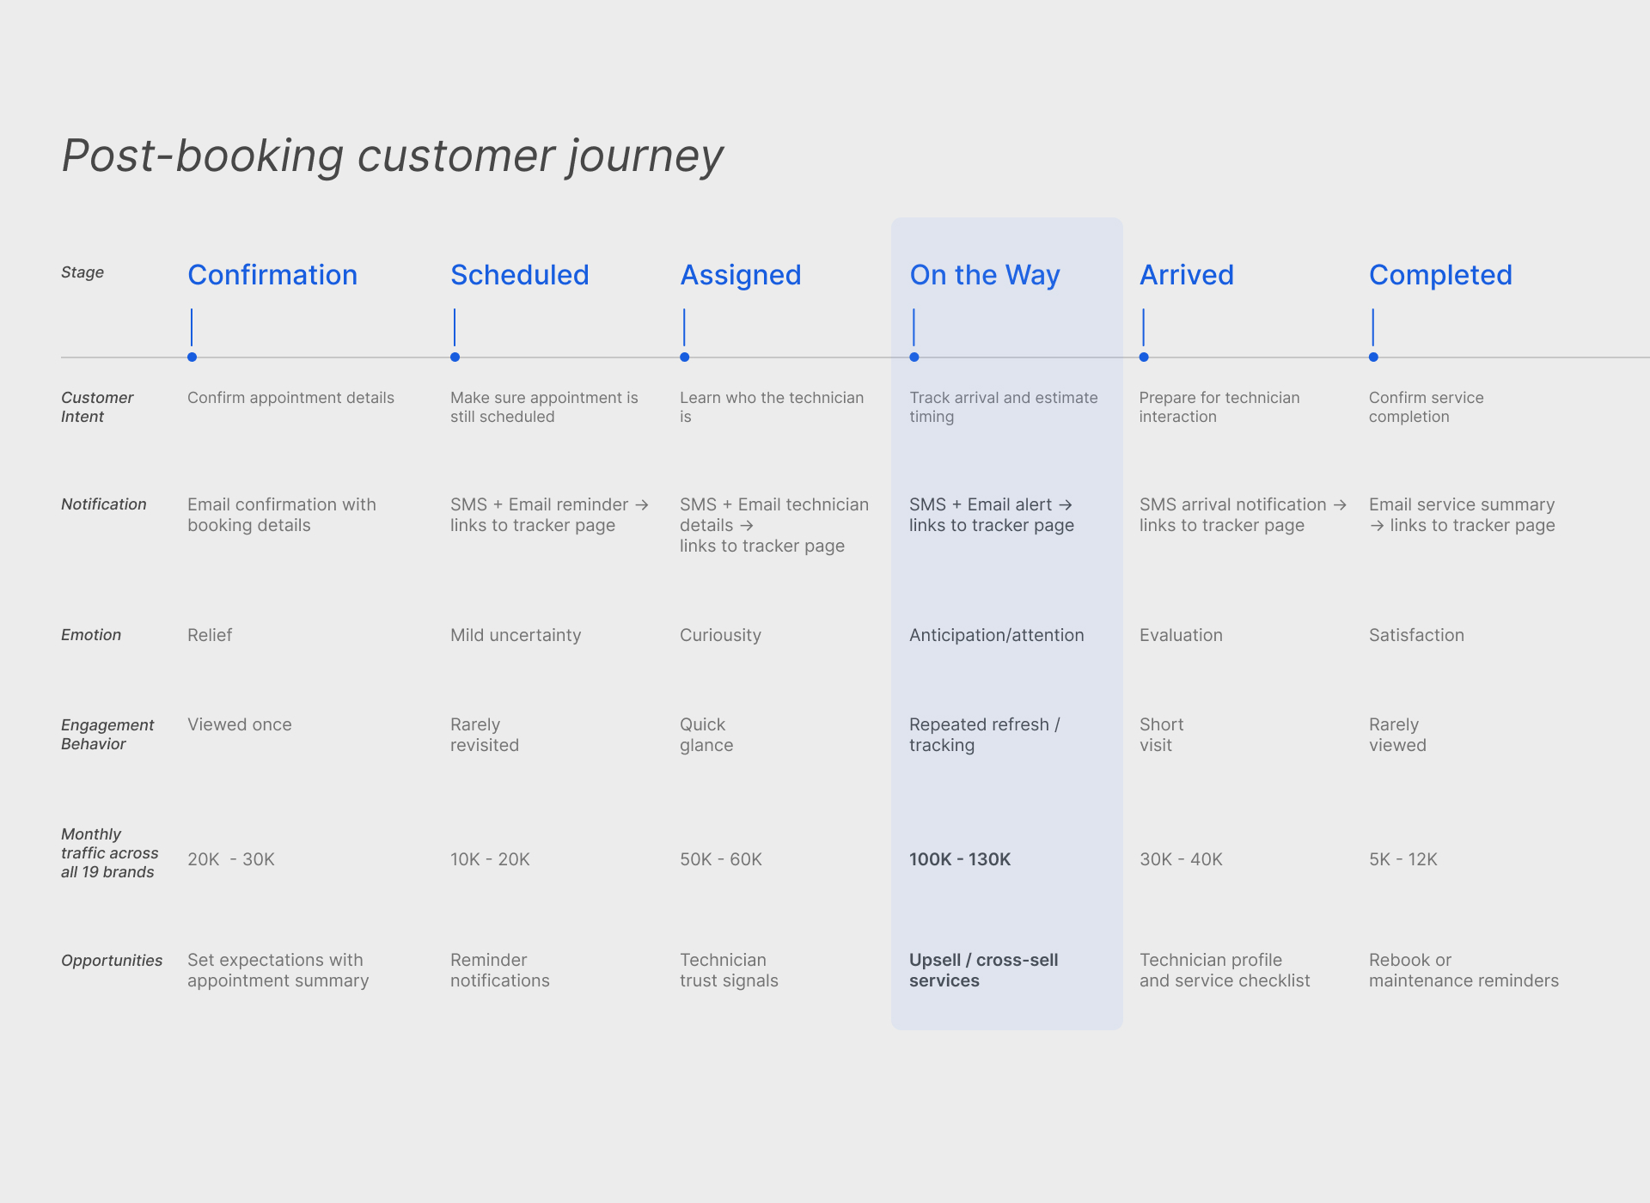
Task: Select the "Upsell / cross-sell services" opportunity text
Action: [983, 970]
